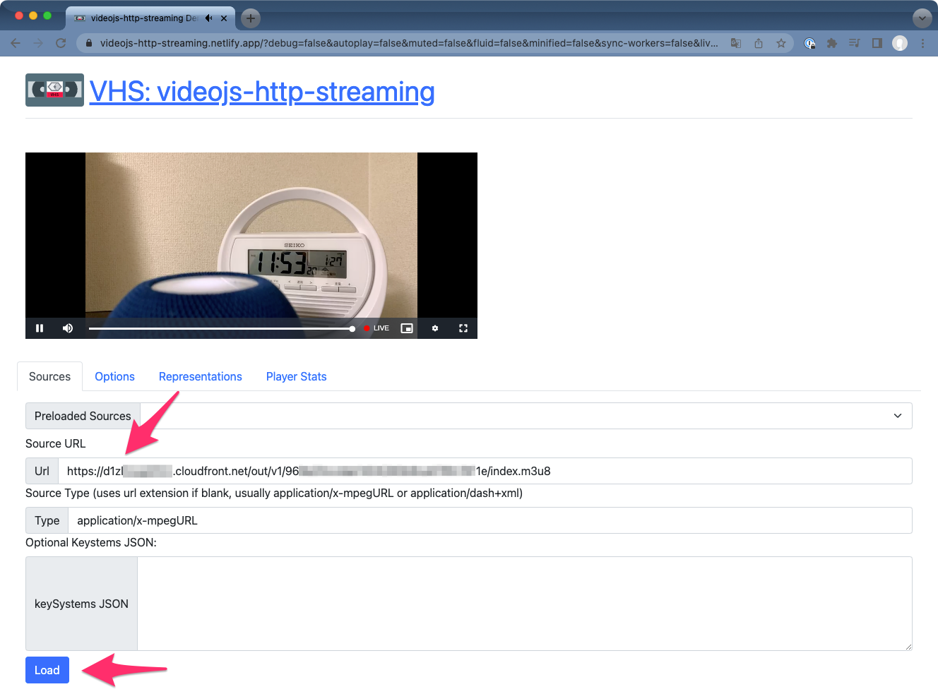Switch to the Options tab

point(114,376)
